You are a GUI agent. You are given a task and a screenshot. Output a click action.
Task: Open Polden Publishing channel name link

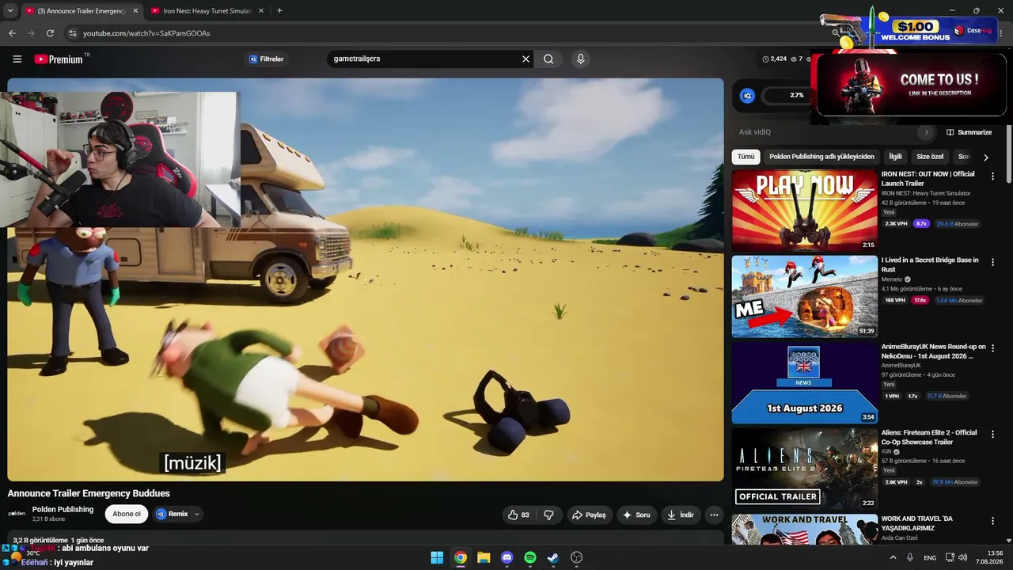63,509
